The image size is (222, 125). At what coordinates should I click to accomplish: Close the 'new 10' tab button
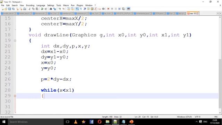pyautogui.click(x=197, y=14)
